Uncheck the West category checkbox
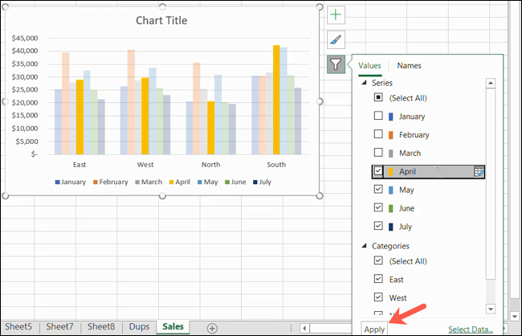This screenshot has height=336, width=522. point(378,297)
